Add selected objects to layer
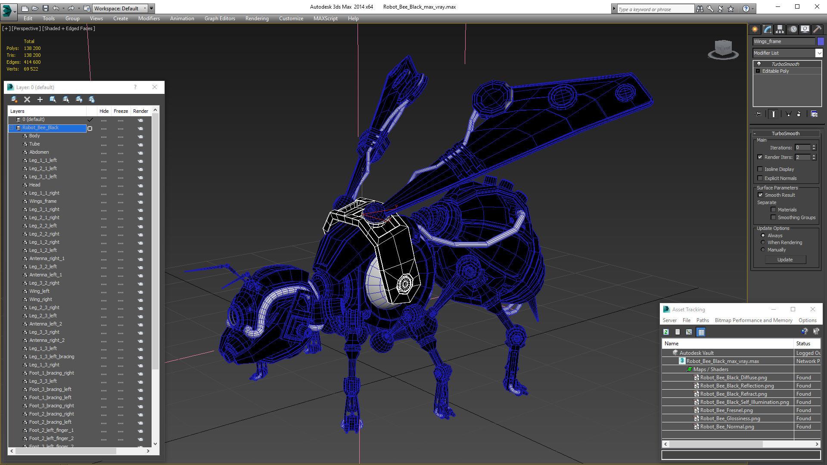The width and height of the screenshot is (827, 465). point(40,99)
